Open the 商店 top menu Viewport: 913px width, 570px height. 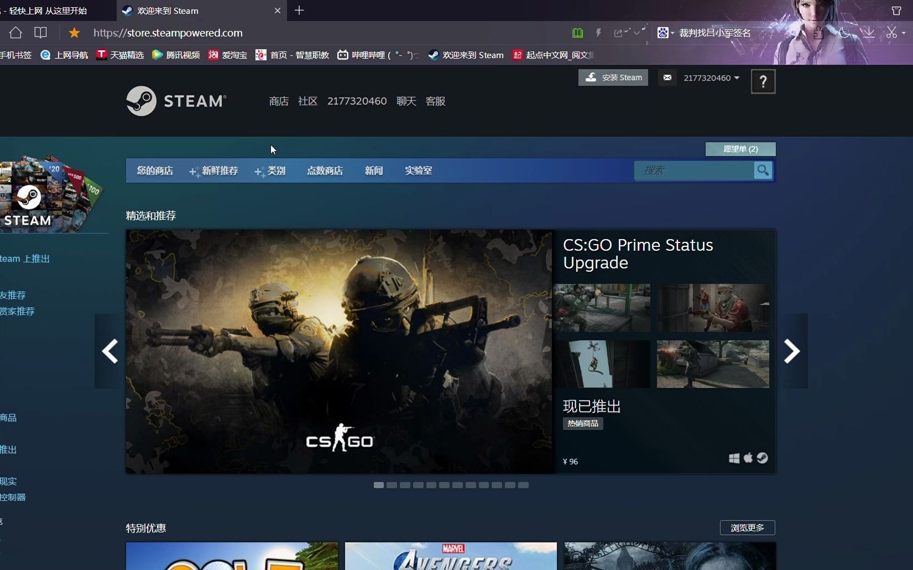(279, 101)
